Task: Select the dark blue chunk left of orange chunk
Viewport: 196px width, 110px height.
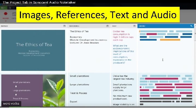Action: pyautogui.click(x=148, y=40)
